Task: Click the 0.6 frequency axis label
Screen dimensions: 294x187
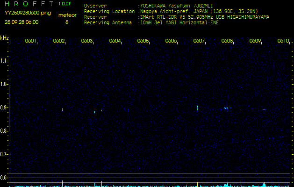Action: (x=4, y=178)
